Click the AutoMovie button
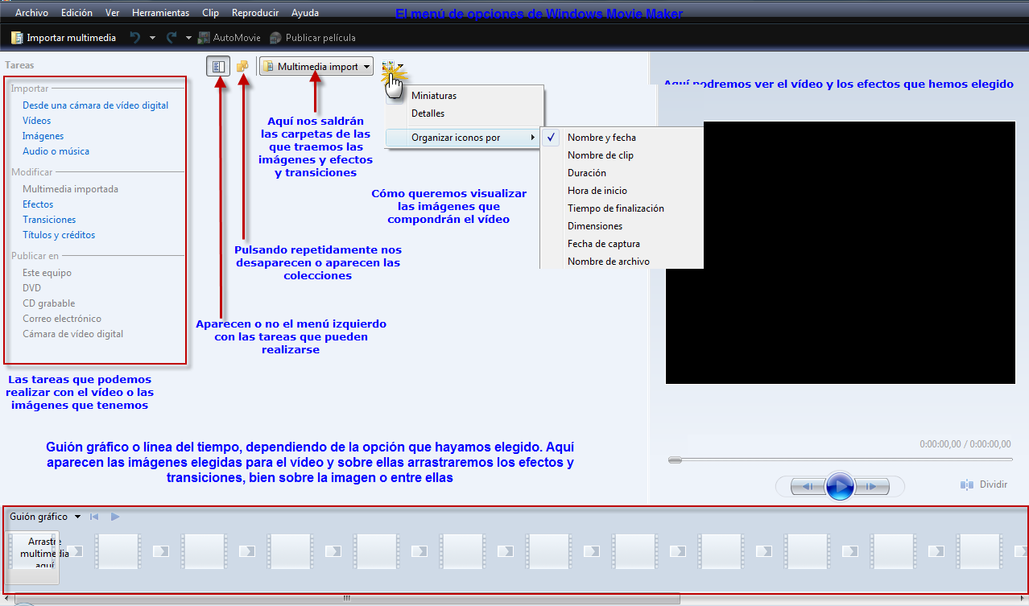The image size is (1029, 606). 229,38
